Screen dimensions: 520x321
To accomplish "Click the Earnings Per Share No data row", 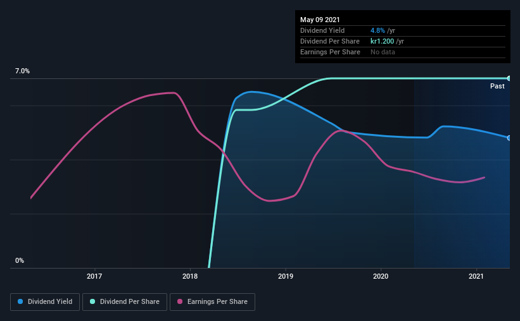I will point(403,52).
